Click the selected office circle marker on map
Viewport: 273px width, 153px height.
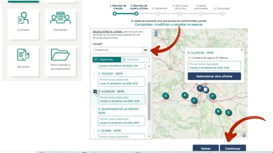pyautogui.click(x=205, y=90)
